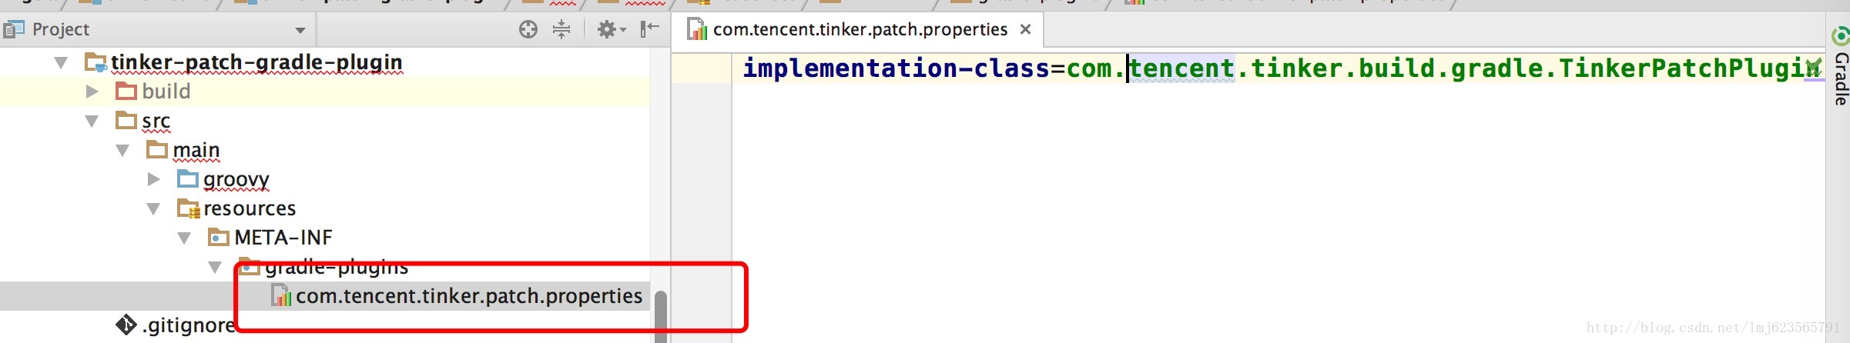Viewport: 1850px width, 343px height.
Task: Open the Project view dropdown
Action: click(300, 30)
